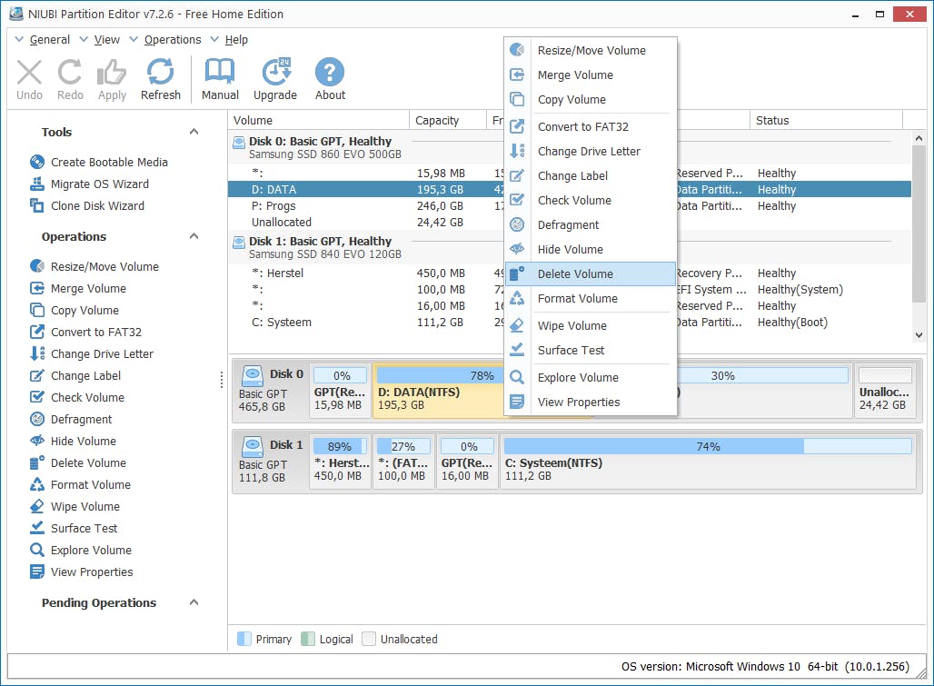Click the Unallocated block on Disk 0
The height and width of the screenshot is (686, 934).
point(885,391)
